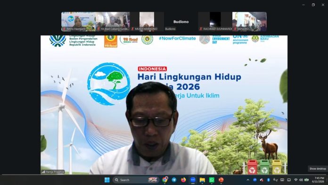Open the Wi-Fi network tray icon
Image resolution: width=328 pixels, height=185 pixels.
coord(296,180)
